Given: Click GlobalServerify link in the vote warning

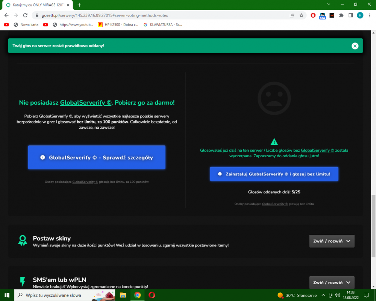Looking at the screenshot, I should pyautogui.click(x=317, y=150).
